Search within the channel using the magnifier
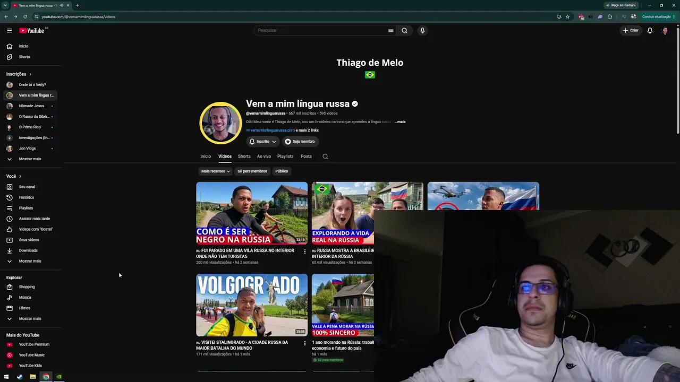 (x=325, y=157)
